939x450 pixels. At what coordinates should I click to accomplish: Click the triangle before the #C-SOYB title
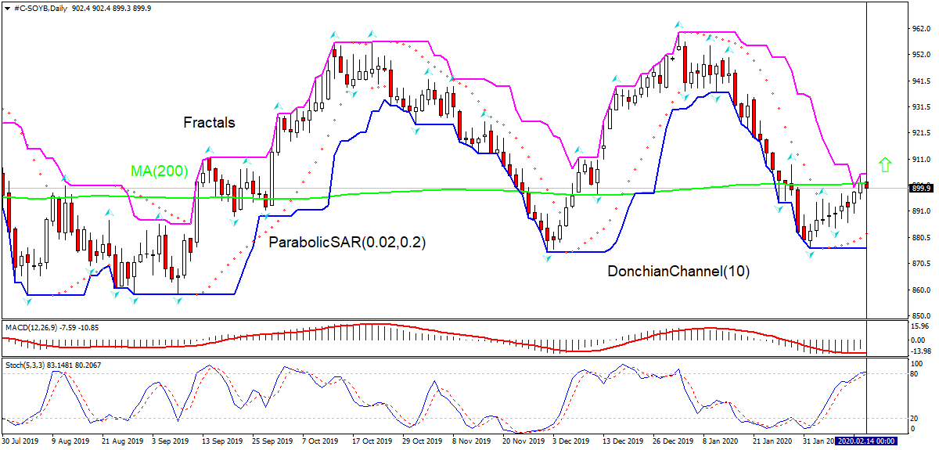(x=6, y=8)
